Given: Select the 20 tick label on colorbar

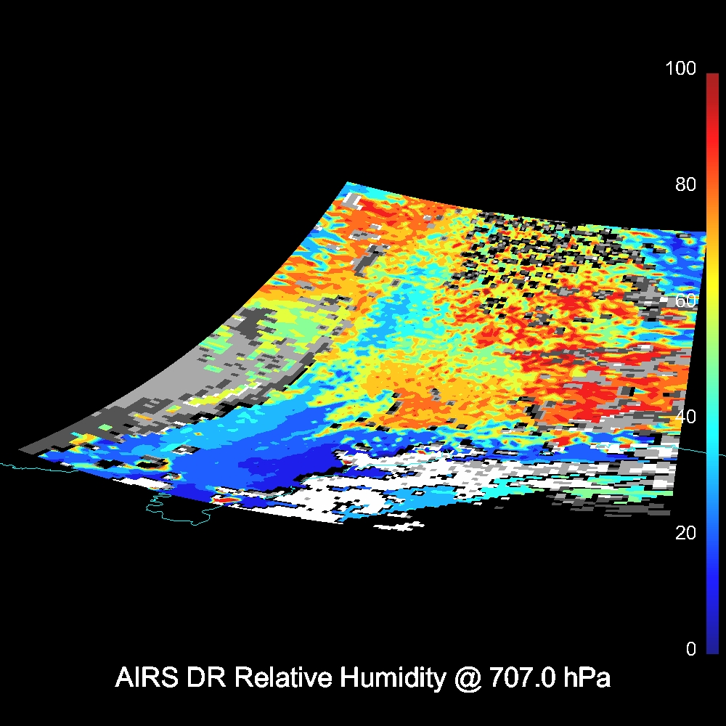Looking at the screenshot, I should [685, 533].
